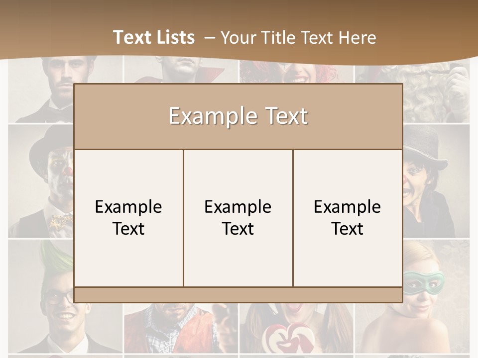Image resolution: width=478 pixels, height=358 pixels.
Task: Click the right "Example Text" cell
Action: [348, 218]
